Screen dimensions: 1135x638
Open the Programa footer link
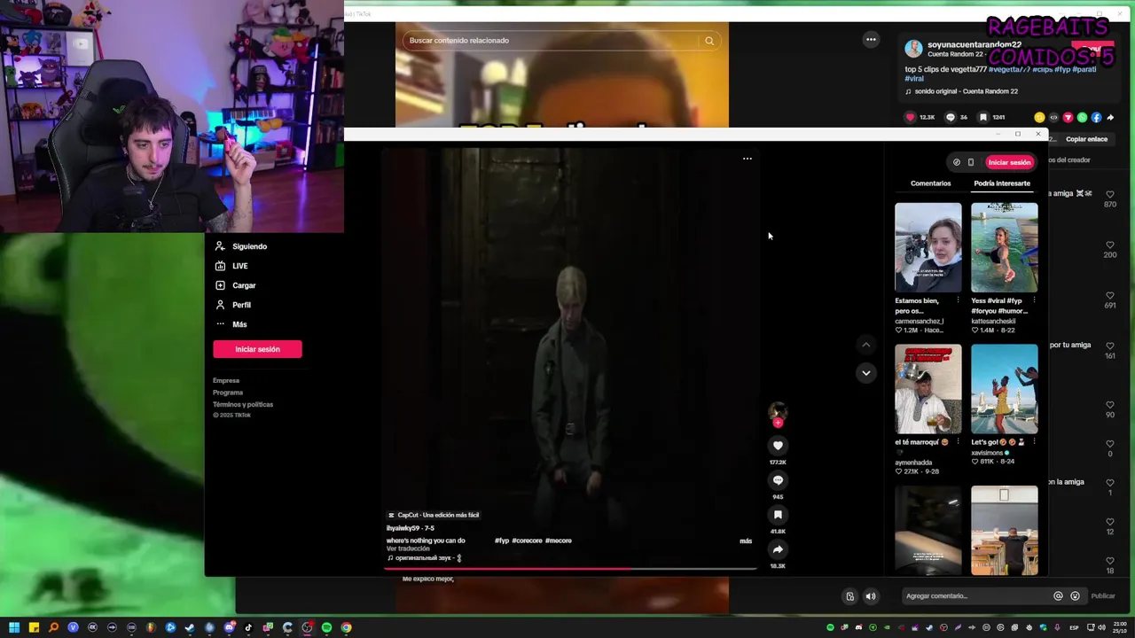pyautogui.click(x=228, y=393)
